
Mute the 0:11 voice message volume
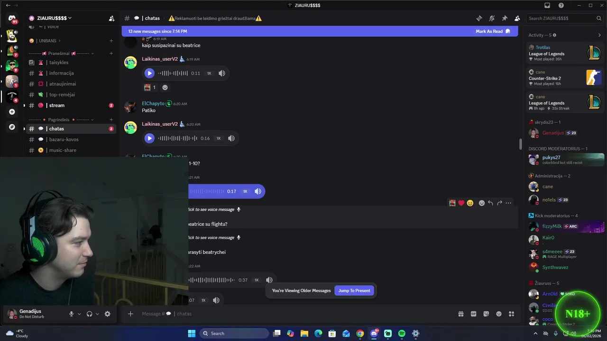tap(221, 73)
